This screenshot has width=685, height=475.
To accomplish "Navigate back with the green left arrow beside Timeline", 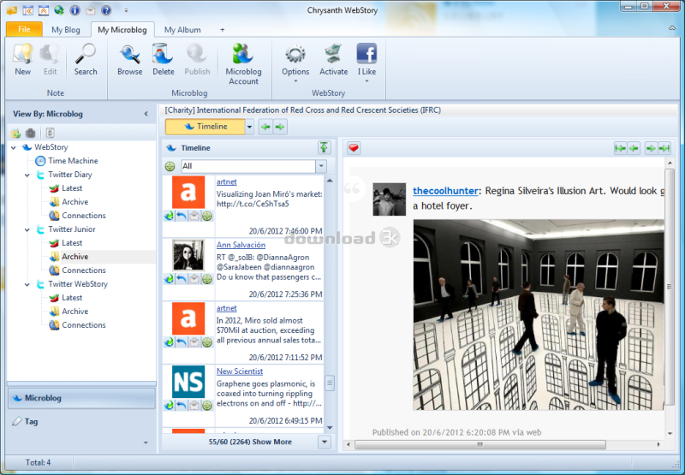I will tap(265, 127).
